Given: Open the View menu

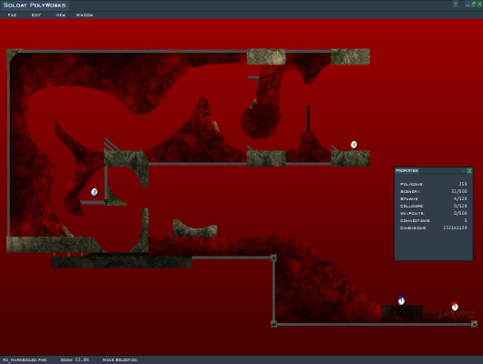Looking at the screenshot, I should pyautogui.click(x=60, y=15).
